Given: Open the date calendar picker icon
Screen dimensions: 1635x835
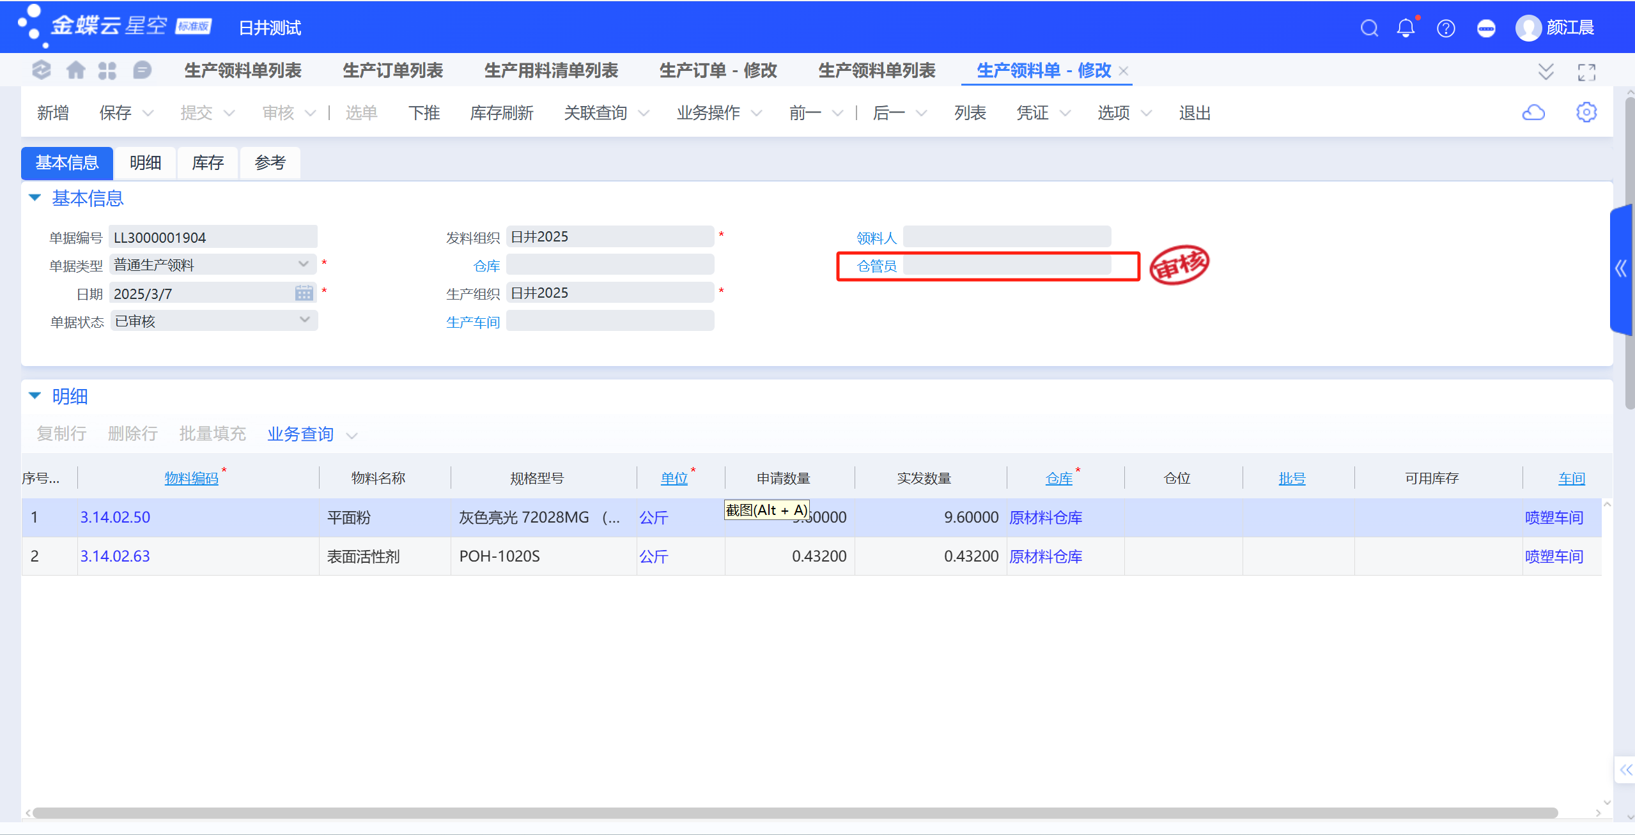Looking at the screenshot, I should point(304,293).
